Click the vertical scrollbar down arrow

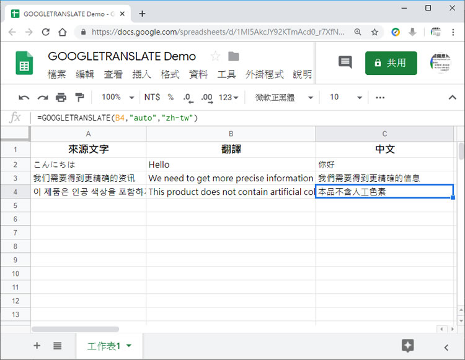tap(461, 320)
